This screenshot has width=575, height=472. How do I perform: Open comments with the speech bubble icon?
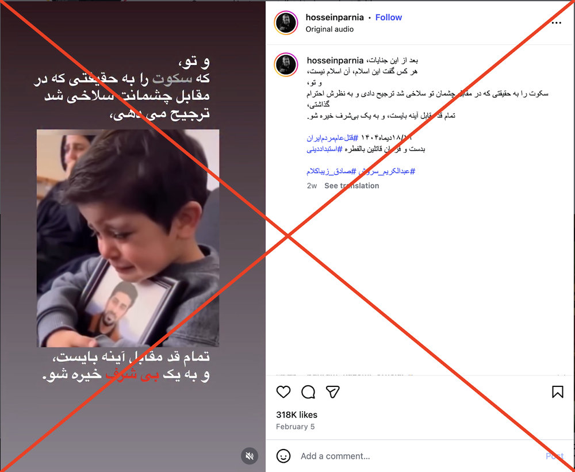point(308,392)
